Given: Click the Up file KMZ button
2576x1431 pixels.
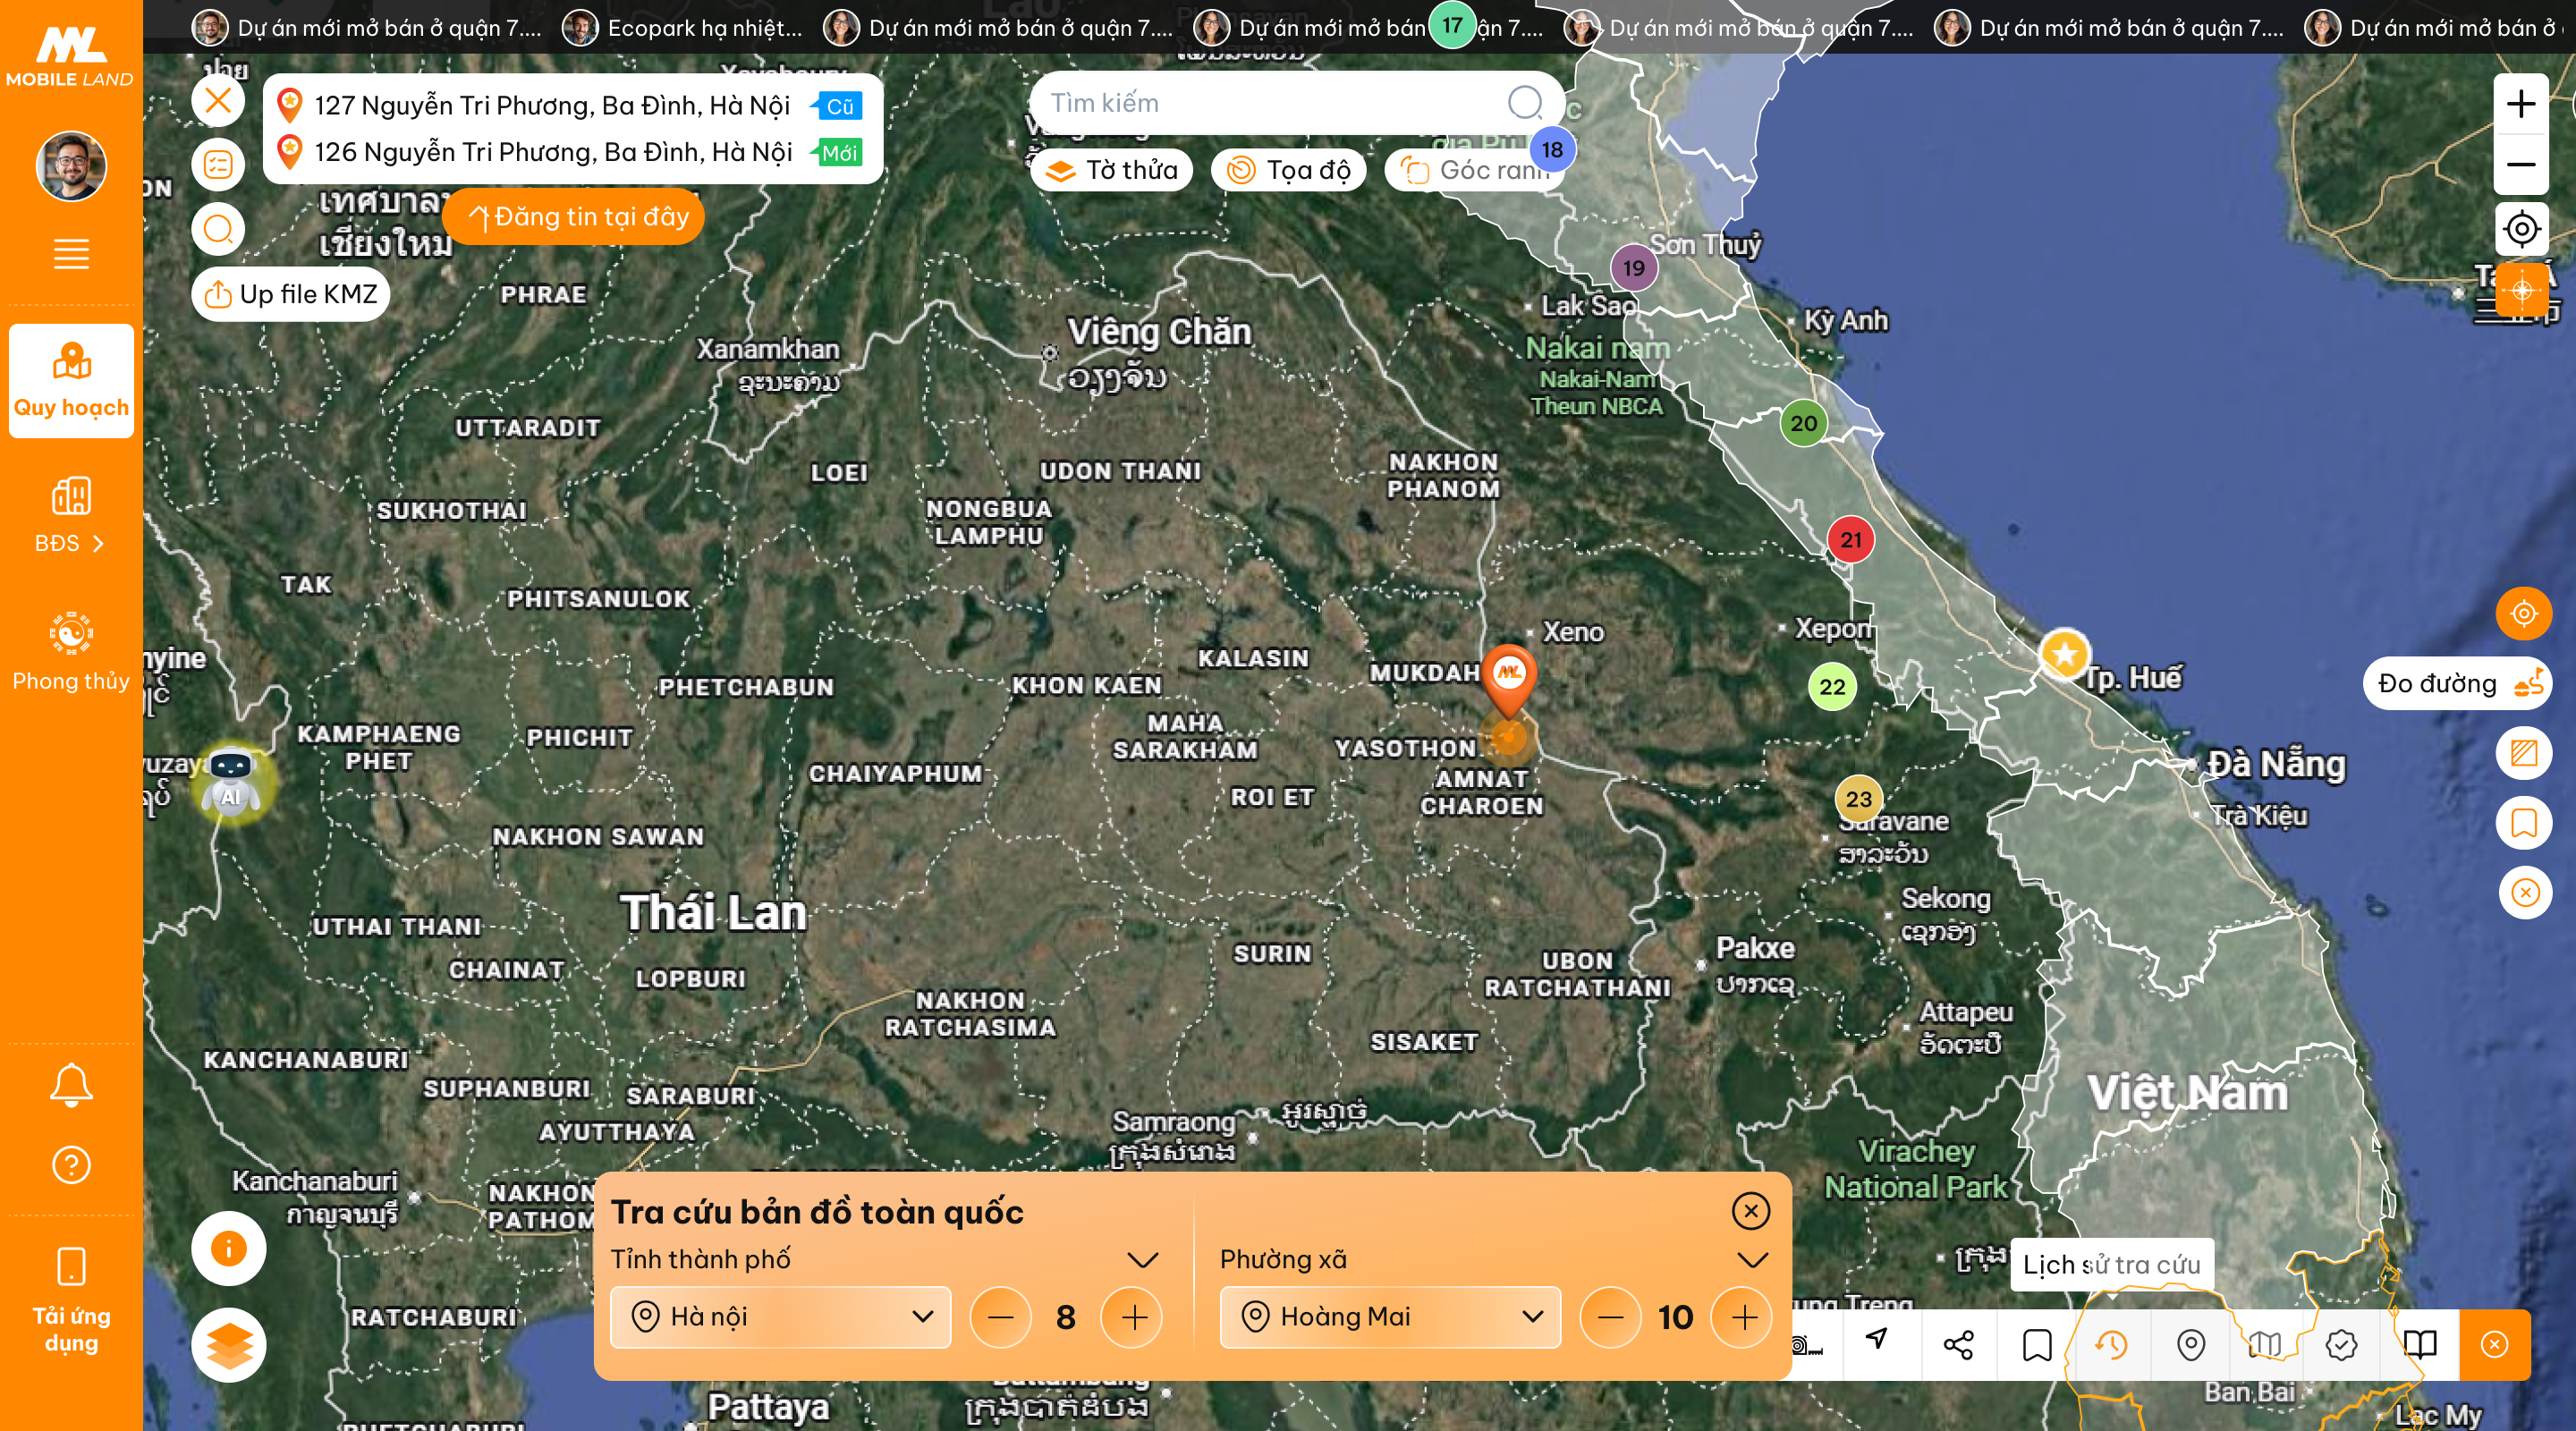Looking at the screenshot, I should 290,294.
